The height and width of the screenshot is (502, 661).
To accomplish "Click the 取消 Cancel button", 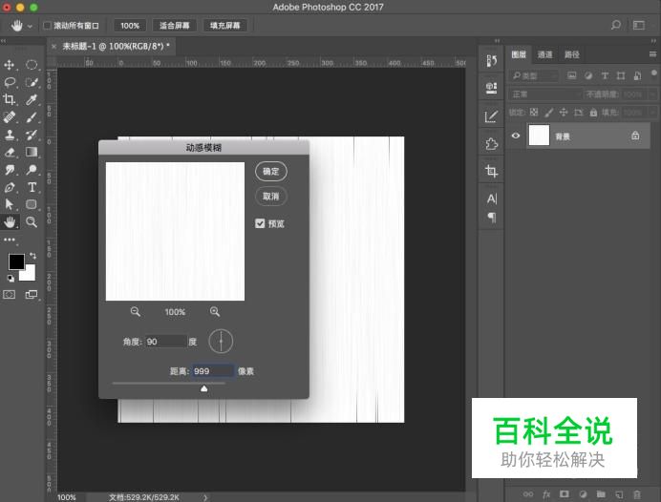I will tap(270, 197).
